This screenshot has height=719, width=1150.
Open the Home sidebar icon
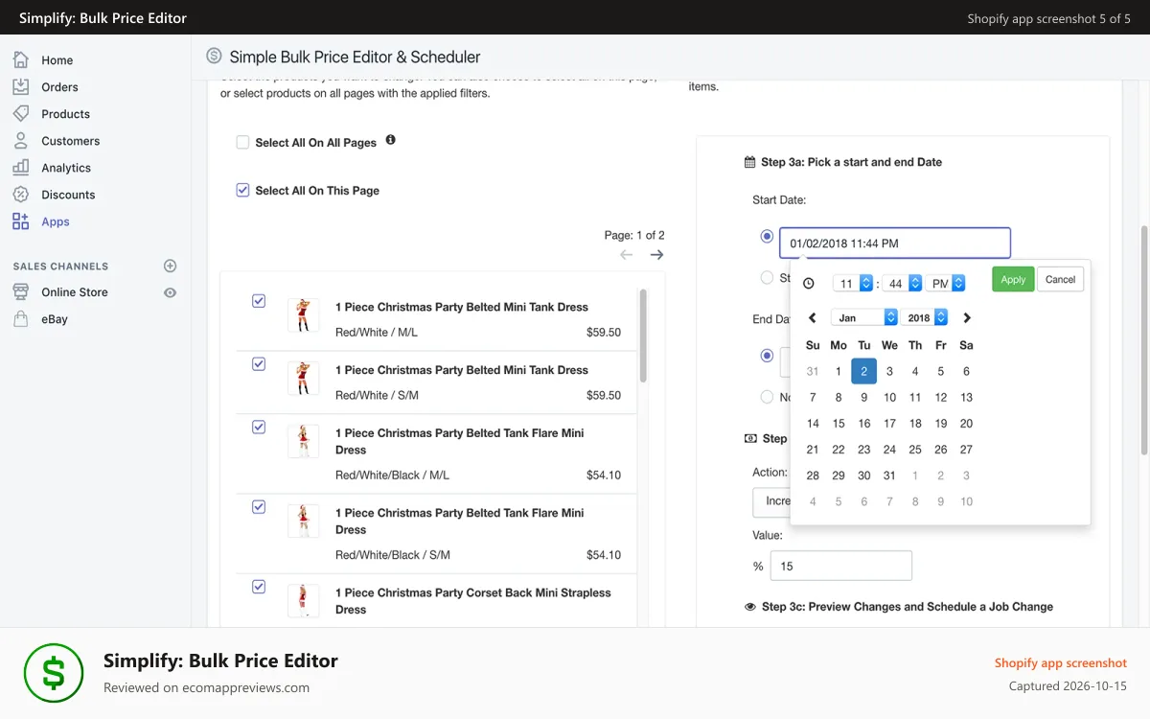click(21, 59)
